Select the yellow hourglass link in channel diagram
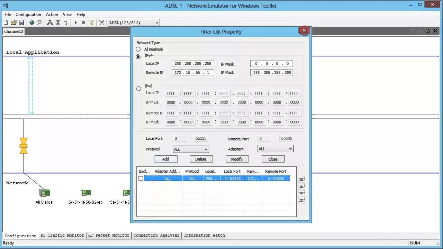The width and height of the screenshot is (443, 249). point(24,146)
